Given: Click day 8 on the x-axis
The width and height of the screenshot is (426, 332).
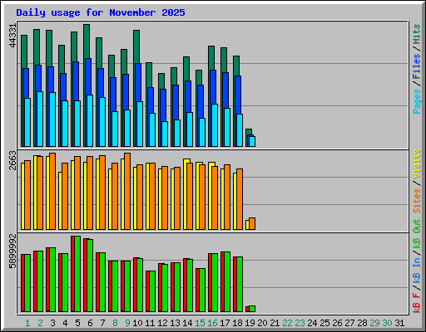Looking at the screenshot, I should click(115, 323).
